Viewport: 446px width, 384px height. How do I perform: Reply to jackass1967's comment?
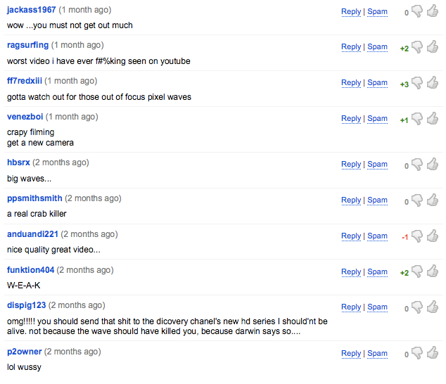click(351, 11)
